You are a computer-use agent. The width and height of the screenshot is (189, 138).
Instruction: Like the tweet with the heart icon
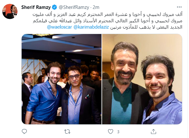tap(110, 132)
